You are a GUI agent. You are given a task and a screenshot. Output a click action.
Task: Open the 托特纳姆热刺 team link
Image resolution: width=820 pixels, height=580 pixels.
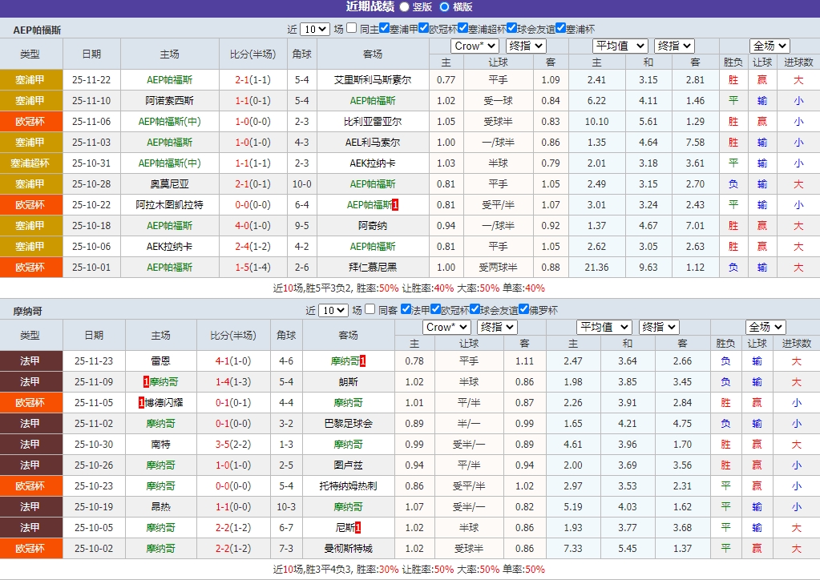pyautogui.click(x=349, y=485)
